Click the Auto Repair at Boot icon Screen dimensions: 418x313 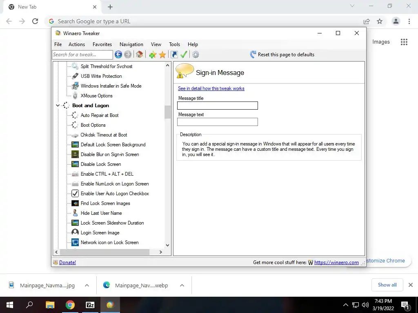tap(75, 115)
